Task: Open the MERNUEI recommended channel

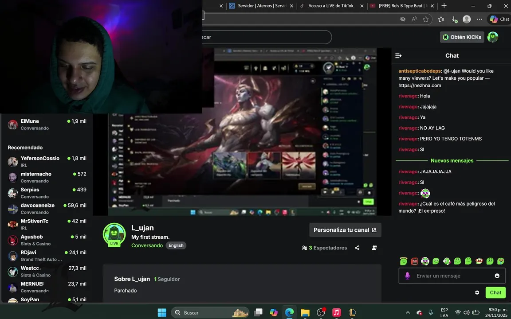Action: pos(47,287)
